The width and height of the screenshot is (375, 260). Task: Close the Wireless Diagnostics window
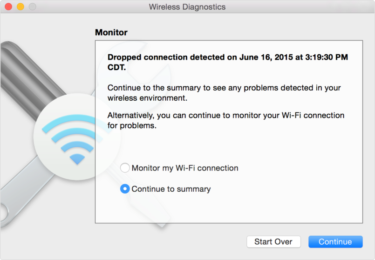pyautogui.click(x=8, y=7)
